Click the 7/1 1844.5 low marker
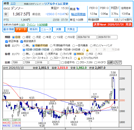 (90, 120)
